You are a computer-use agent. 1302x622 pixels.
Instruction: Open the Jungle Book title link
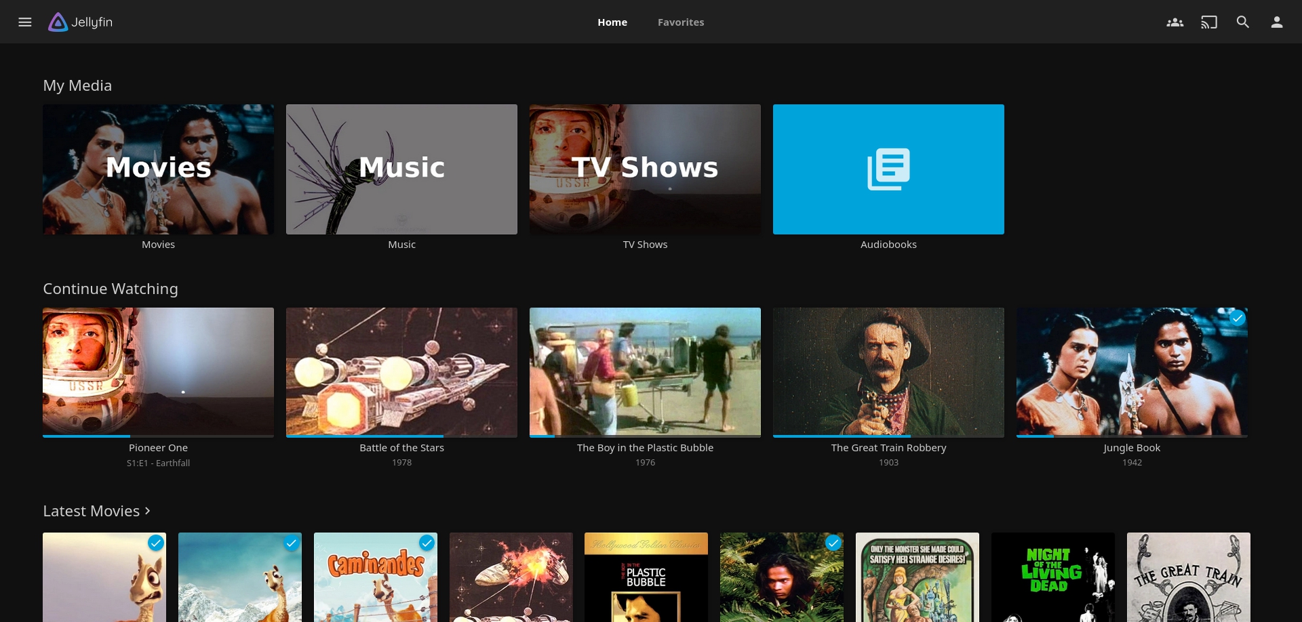pyautogui.click(x=1132, y=448)
